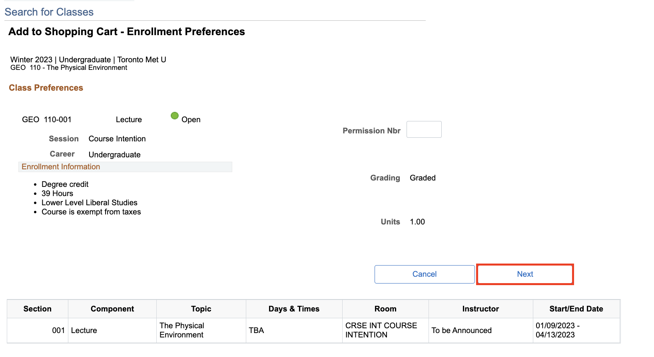This screenshot has height=357, width=654.
Task: Click the Component column header
Action: coord(112,309)
